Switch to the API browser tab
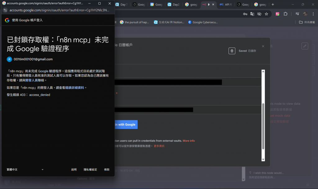The width and height of the screenshot is (318, 189). click(226, 4)
